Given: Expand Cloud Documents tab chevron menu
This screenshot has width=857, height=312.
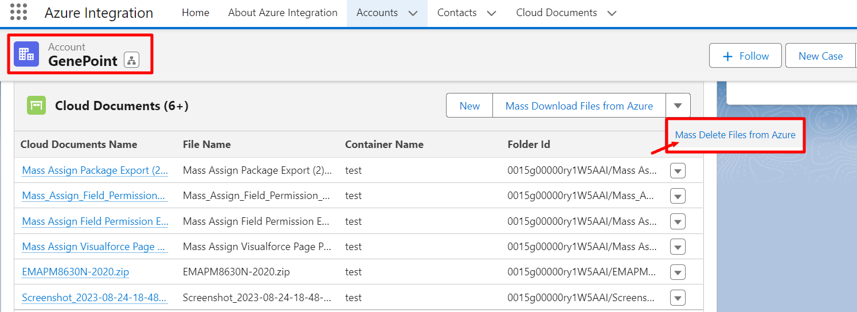Looking at the screenshot, I should pos(612,13).
